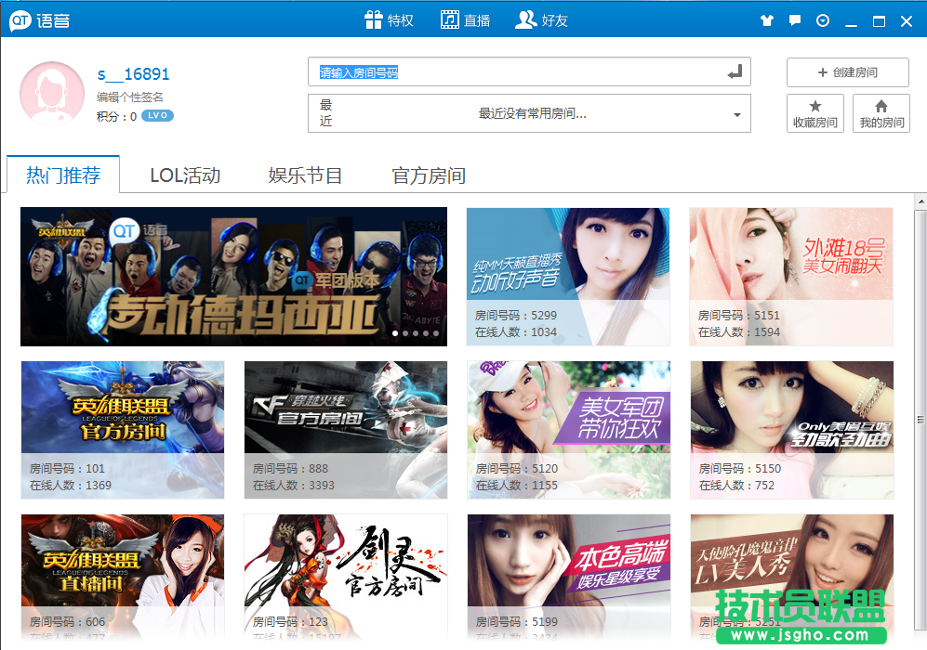Click the 请输入房间号码 input field
This screenshot has height=650, width=927.
tap(529, 72)
